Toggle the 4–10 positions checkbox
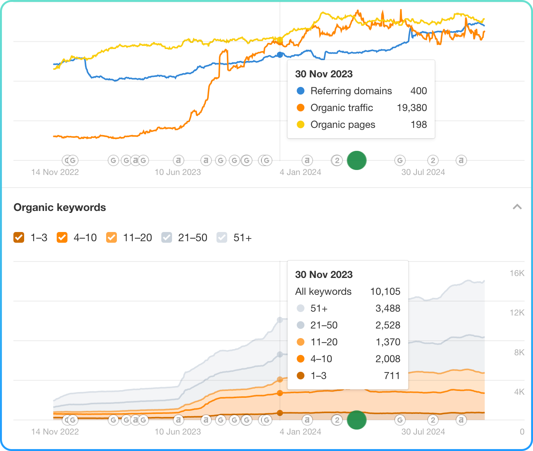 [x=62, y=238]
